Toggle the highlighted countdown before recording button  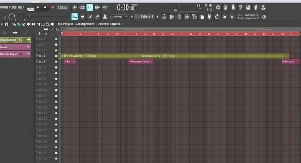90,8
